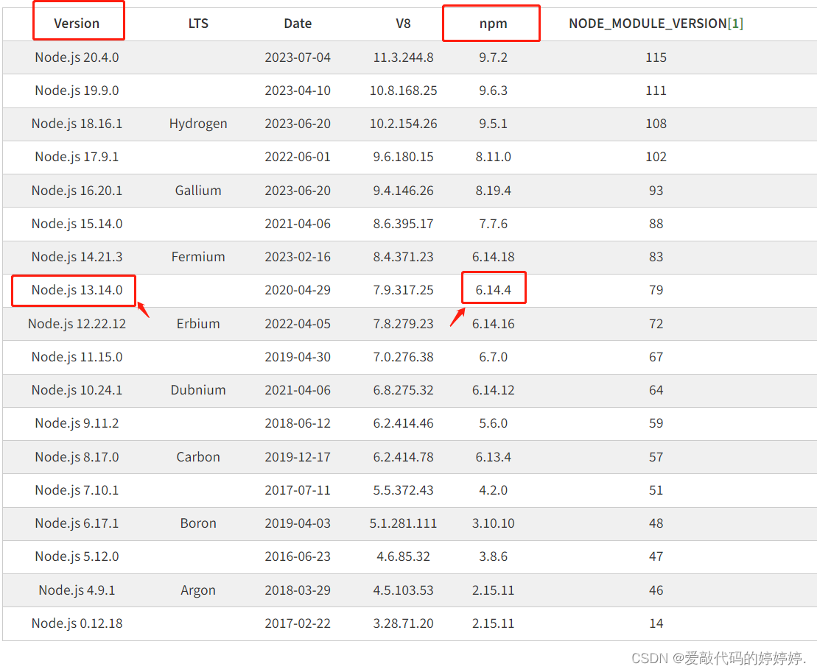Screen dimensions: 817x672
Task: Click the date 2017-02-22
Action: pyautogui.click(x=298, y=623)
